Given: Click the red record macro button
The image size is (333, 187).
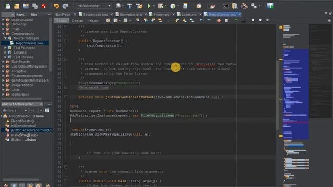Looking at the screenshot, I should [219, 21].
